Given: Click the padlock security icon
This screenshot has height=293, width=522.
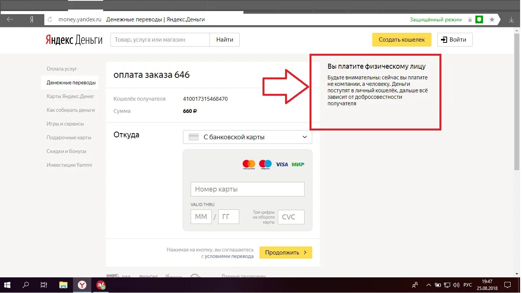Looking at the screenshot, I should [x=470, y=19].
